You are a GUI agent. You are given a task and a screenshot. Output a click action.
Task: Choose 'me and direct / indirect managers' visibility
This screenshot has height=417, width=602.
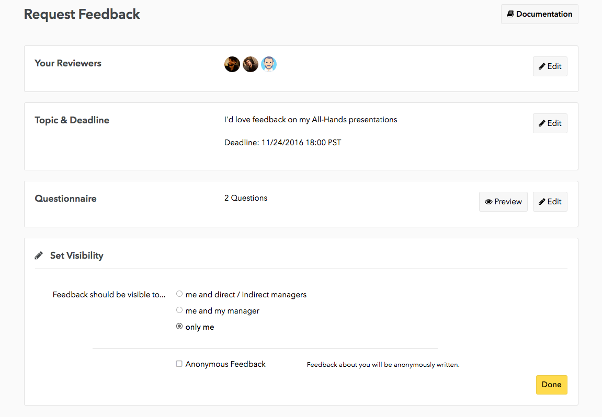coord(179,294)
